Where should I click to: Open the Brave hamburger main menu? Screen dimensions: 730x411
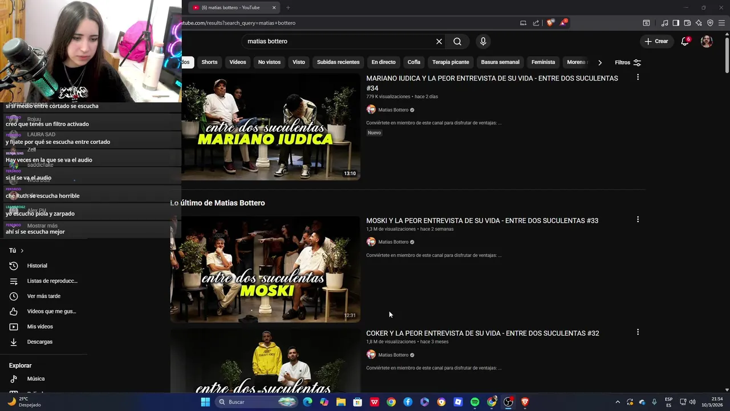pyautogui.click(x=721, y=23)
